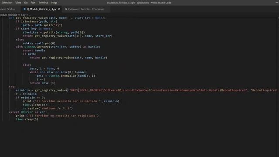Click the line 'r = reinicio'
The width and height of the screenshot is (279, 157).
click(x=26, y=94)
